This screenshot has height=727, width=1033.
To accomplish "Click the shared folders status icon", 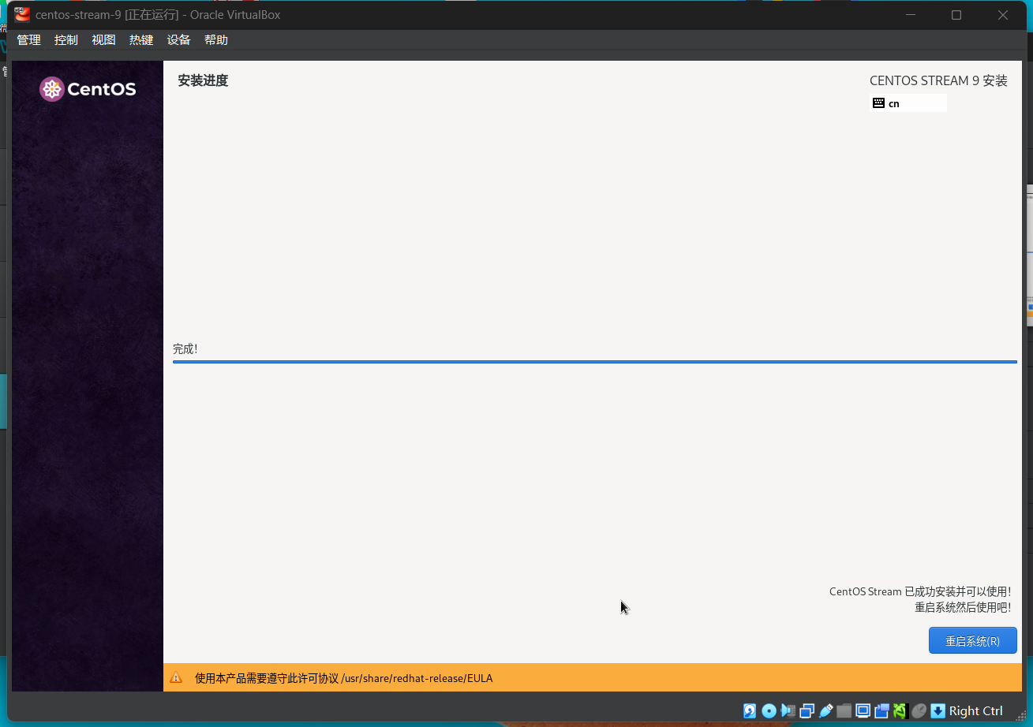I will click(844, 711).
